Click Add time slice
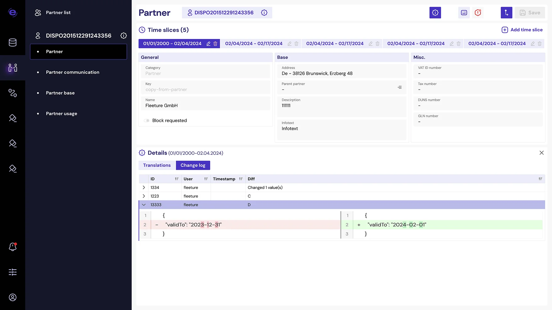This screenshot has width=552, height=310. pos(522,30)
